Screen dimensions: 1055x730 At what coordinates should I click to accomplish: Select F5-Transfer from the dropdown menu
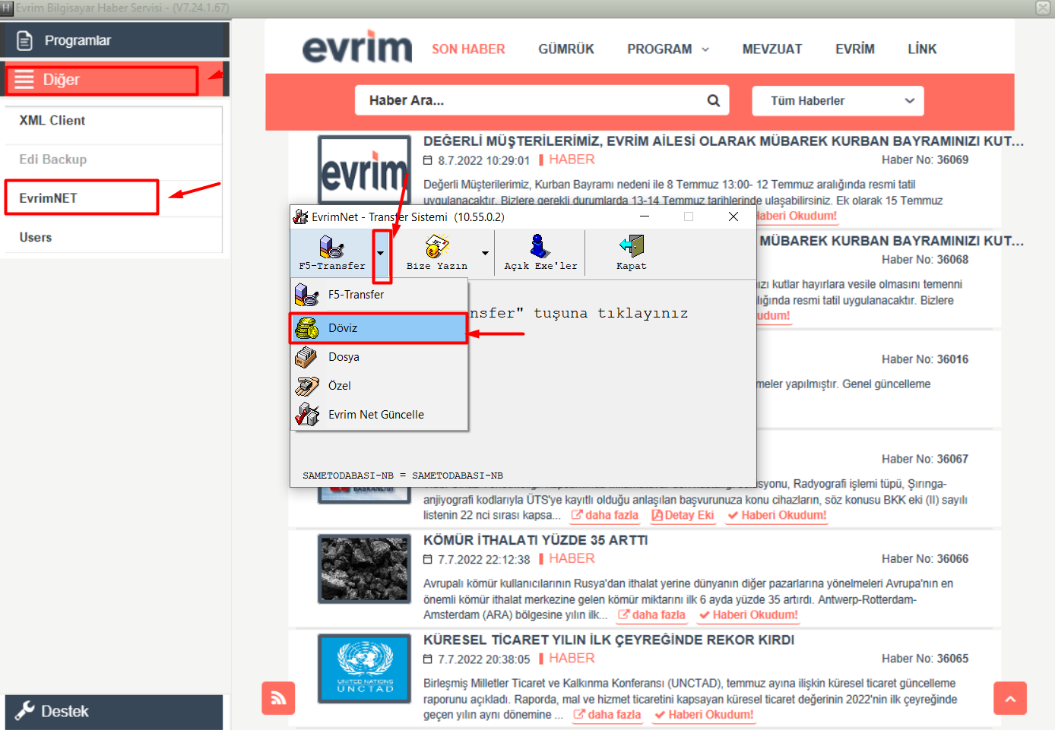379,295
